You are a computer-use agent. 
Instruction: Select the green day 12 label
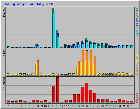tap(53, 106)
